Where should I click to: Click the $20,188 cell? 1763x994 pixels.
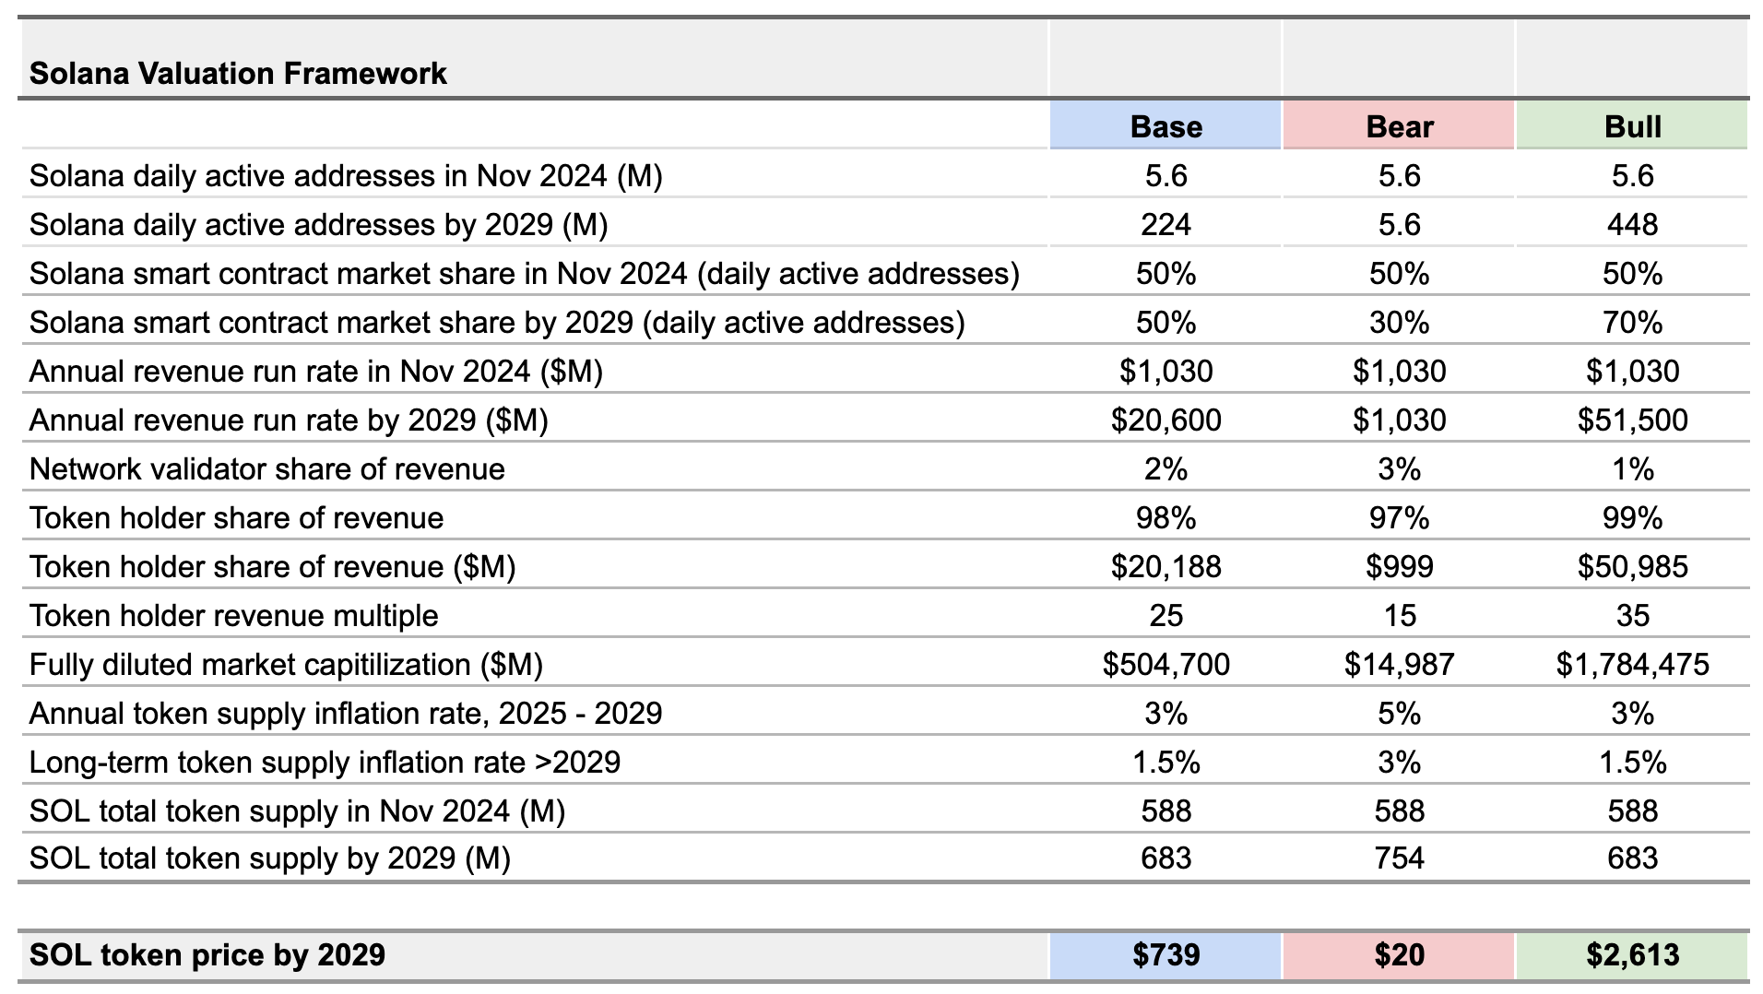[x=1165, y=566]
